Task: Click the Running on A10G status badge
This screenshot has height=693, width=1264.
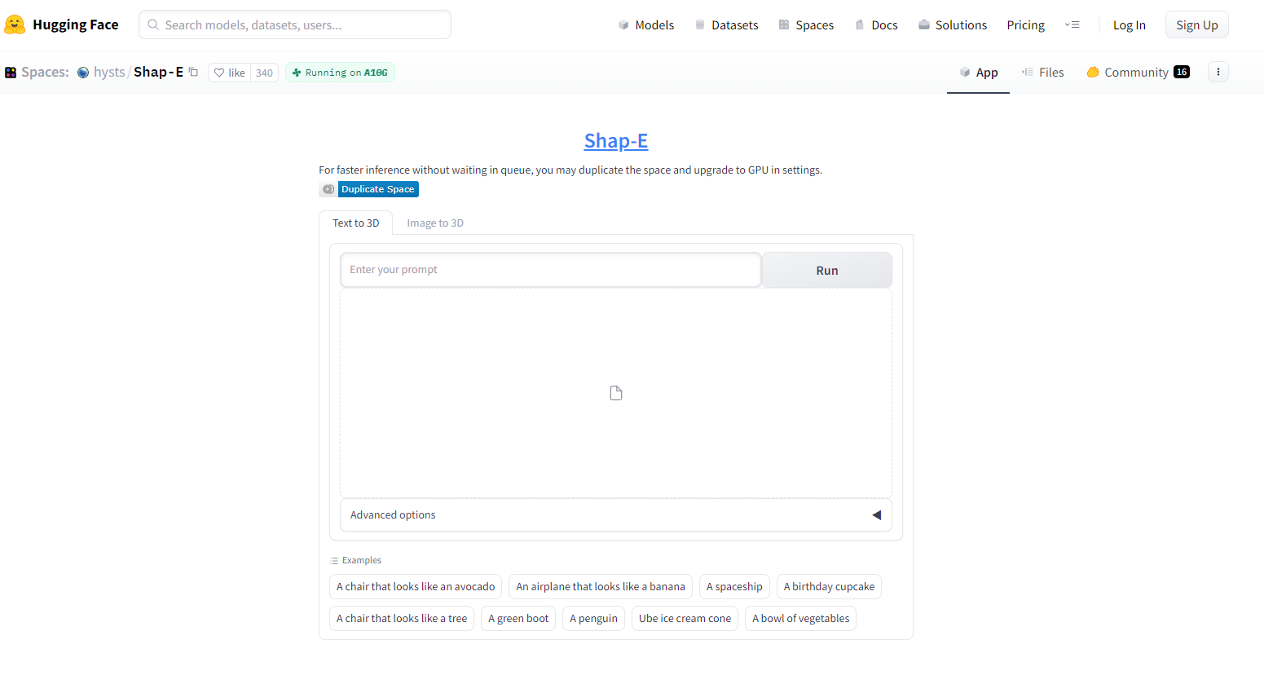Action: pos(340,72)
